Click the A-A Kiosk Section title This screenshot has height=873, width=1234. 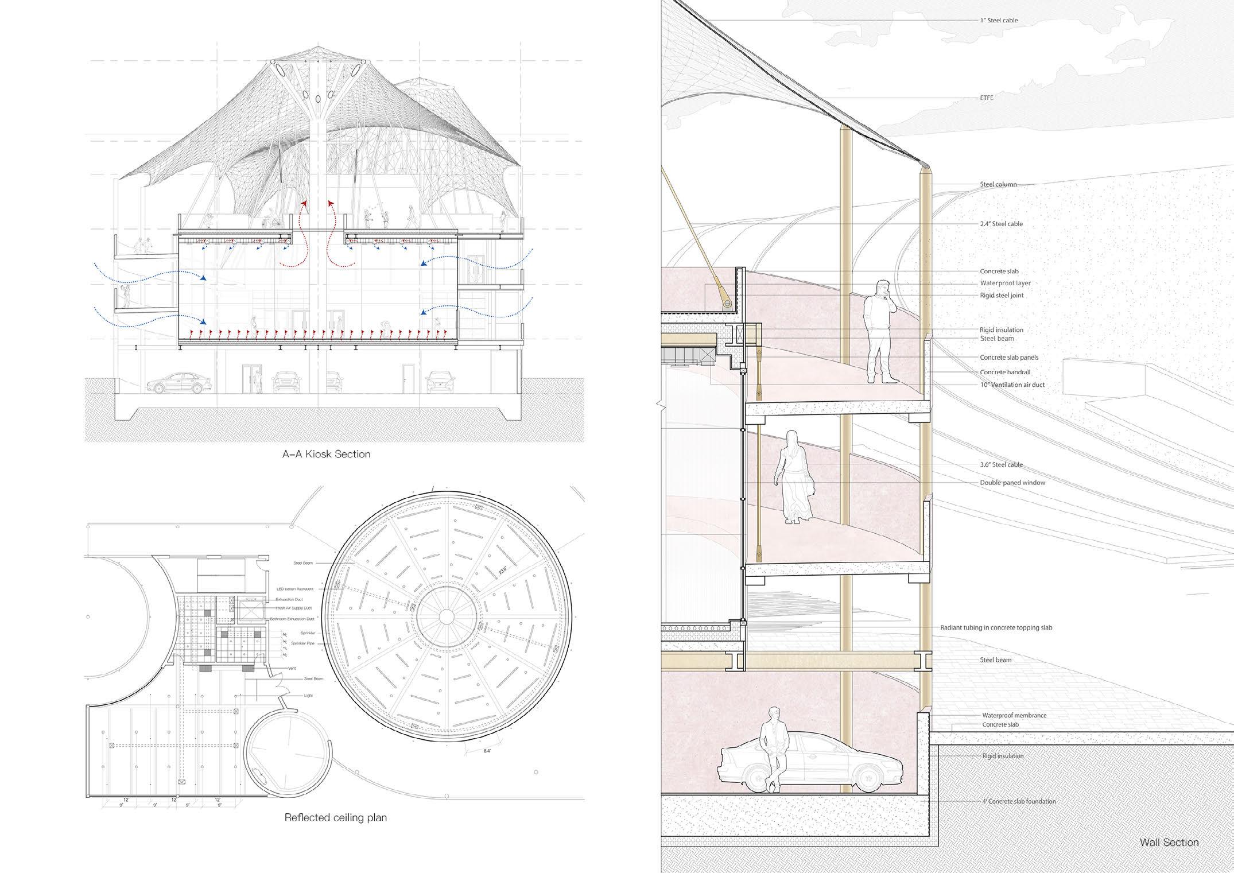pos(326,454)
